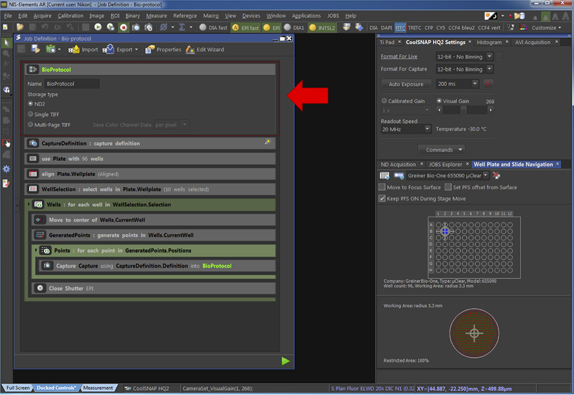The image size is (574, 395).
Task: Click the save job icon in Job Definition
Action: coord(36,49)
